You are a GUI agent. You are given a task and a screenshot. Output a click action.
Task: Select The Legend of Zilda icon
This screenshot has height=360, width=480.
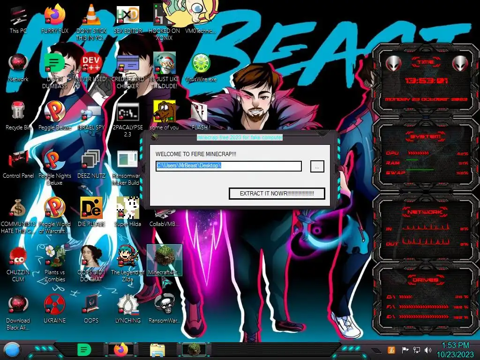coord(127,264)
